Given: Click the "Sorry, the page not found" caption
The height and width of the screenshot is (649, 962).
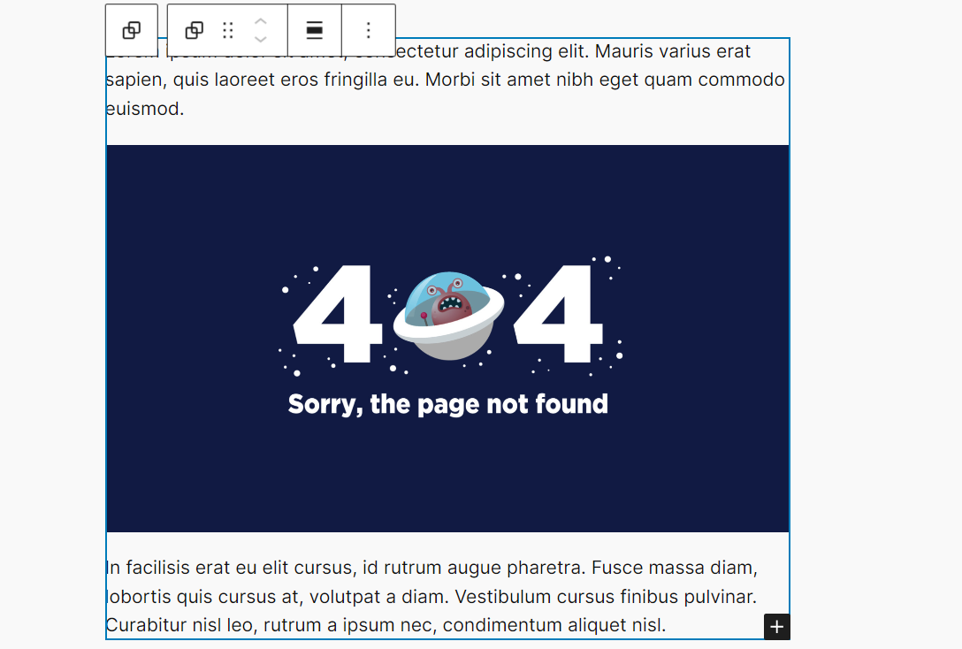Looking at the screenshot, I should pos(448,404).
